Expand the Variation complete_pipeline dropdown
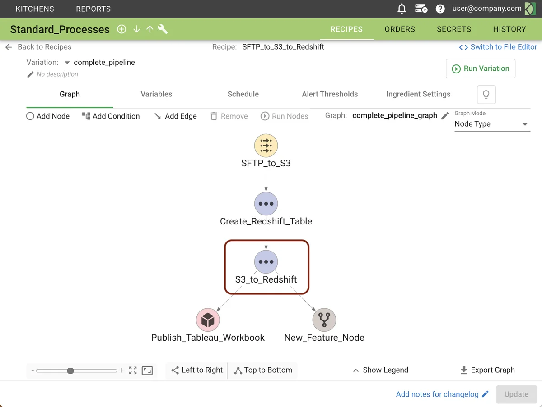 pos(67,63)
